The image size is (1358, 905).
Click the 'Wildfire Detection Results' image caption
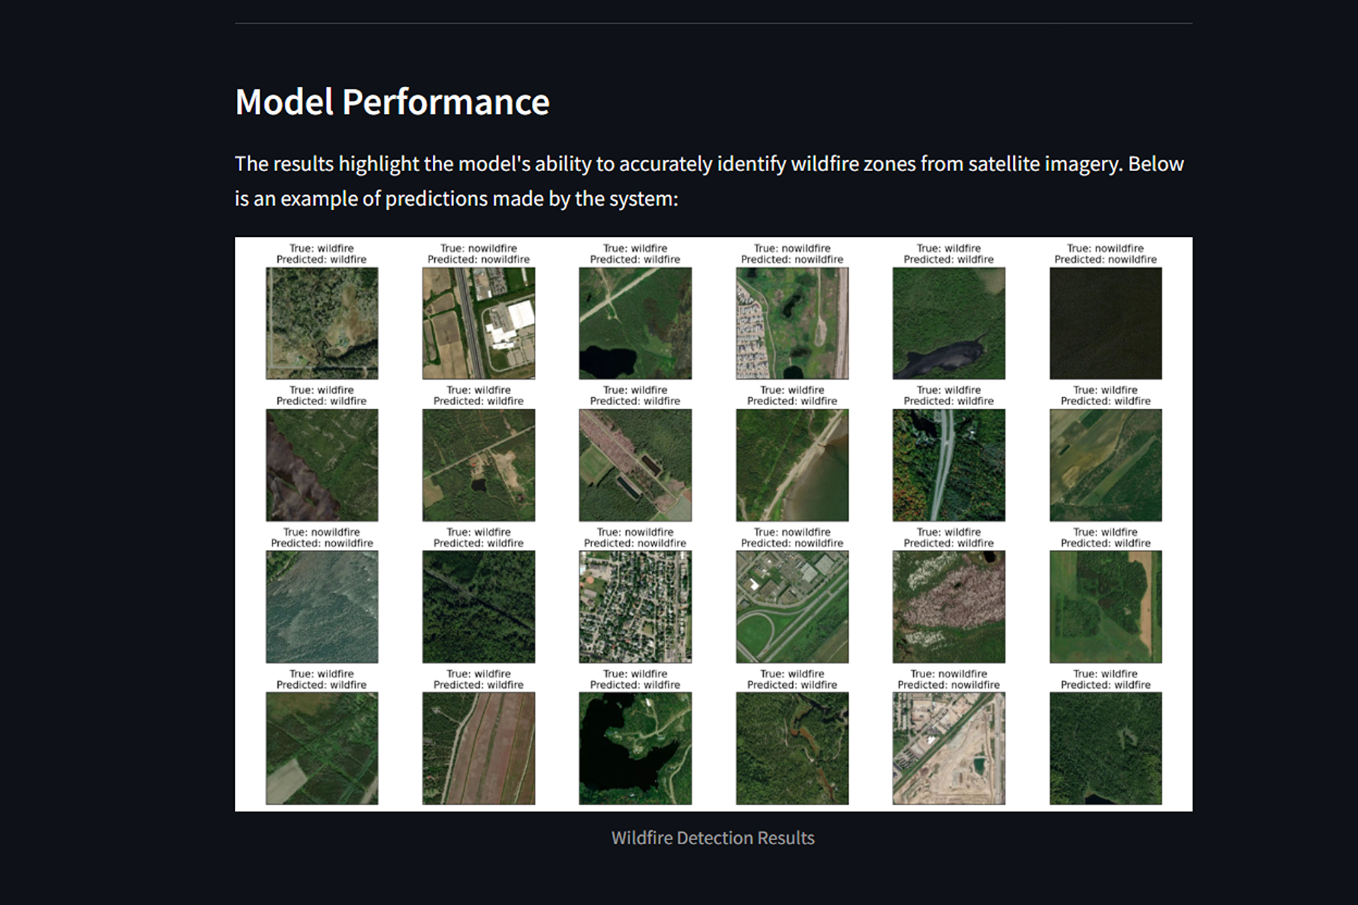(712, 838)
